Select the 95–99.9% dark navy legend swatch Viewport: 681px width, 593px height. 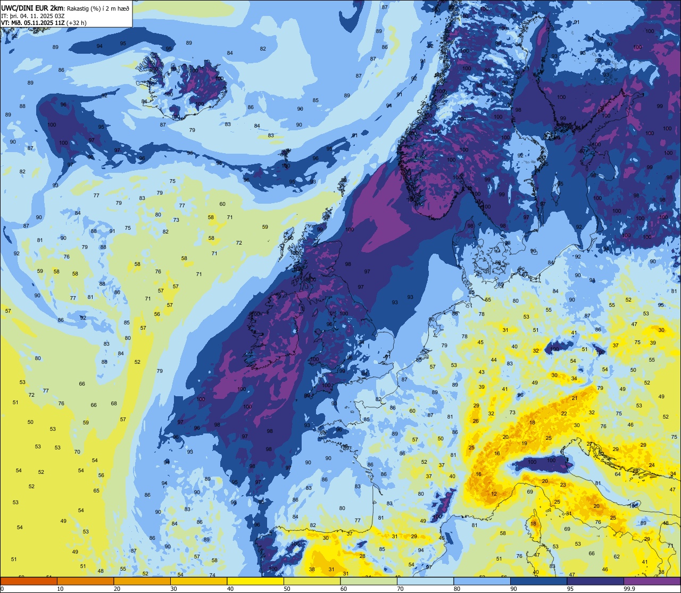595,581
